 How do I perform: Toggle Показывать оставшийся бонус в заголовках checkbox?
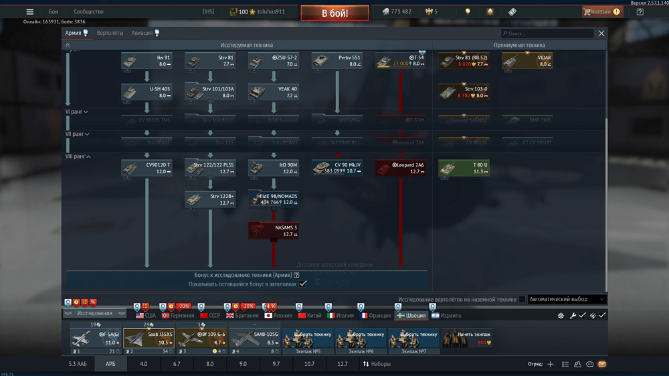(x=302, y=284)
